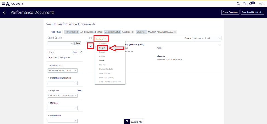Open the OG user profile menu
267x124 pixels.
(x=262, y=4)
